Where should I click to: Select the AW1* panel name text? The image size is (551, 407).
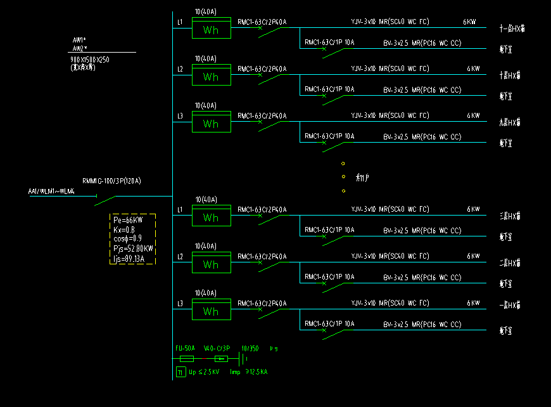pos(79,40)
